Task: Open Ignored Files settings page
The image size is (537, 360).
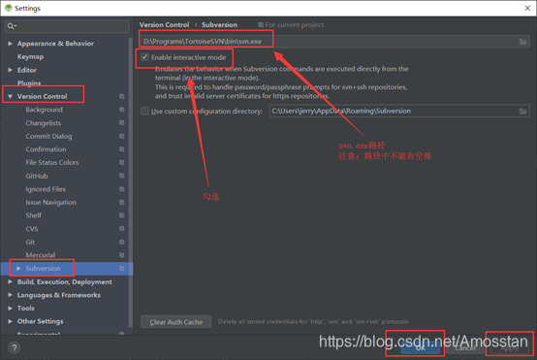Action: click(x=46, y=189)
